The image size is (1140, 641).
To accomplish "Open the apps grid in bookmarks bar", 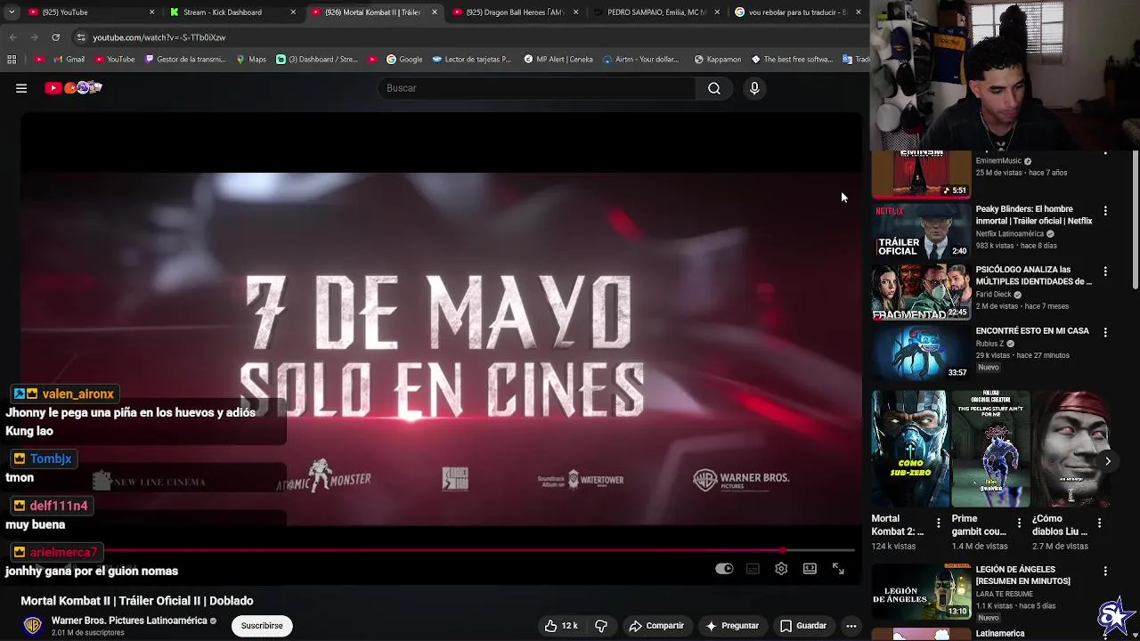I will tap(12, 60).
